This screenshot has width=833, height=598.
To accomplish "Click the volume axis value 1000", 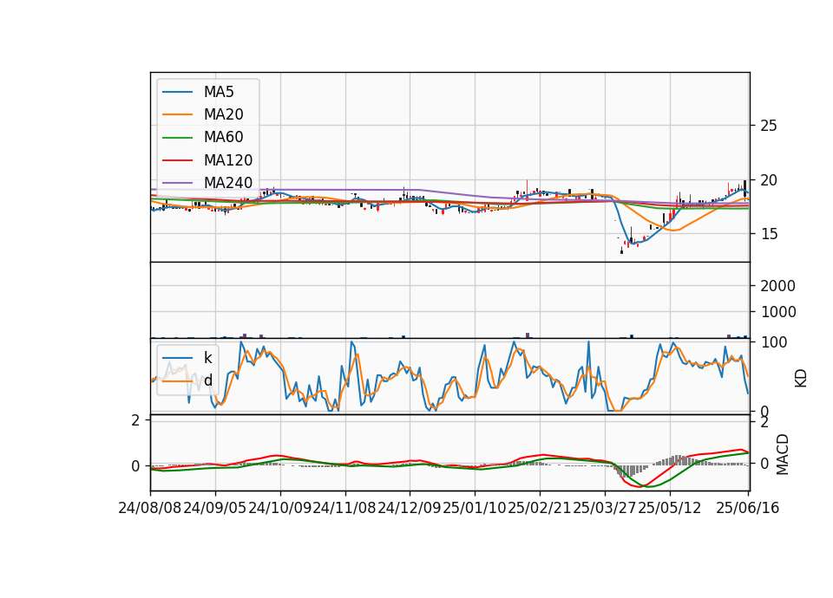I will pyautogui.click(x=777, y=312).
